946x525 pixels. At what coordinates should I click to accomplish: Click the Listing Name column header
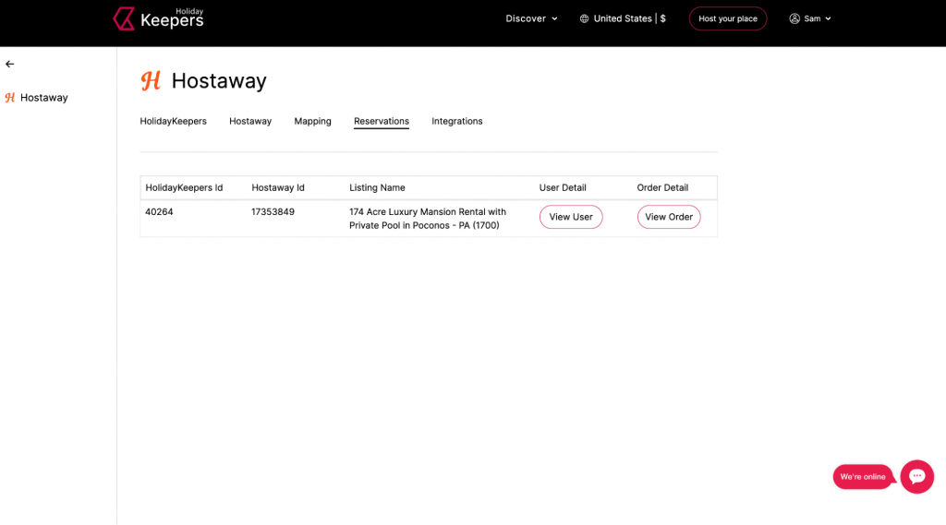coord(377,187)
